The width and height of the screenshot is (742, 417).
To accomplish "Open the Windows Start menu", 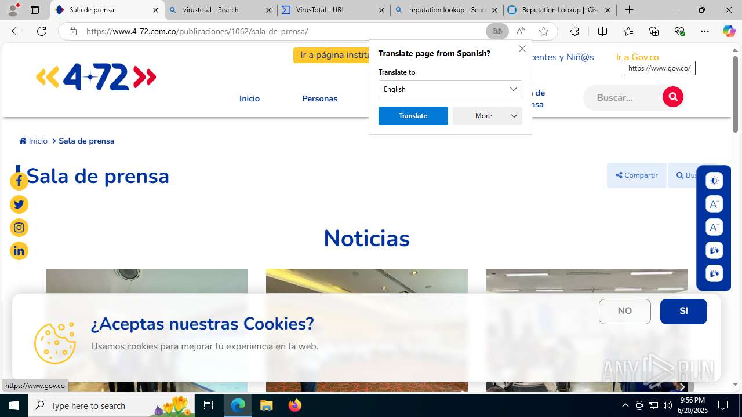I will (14, 405).
